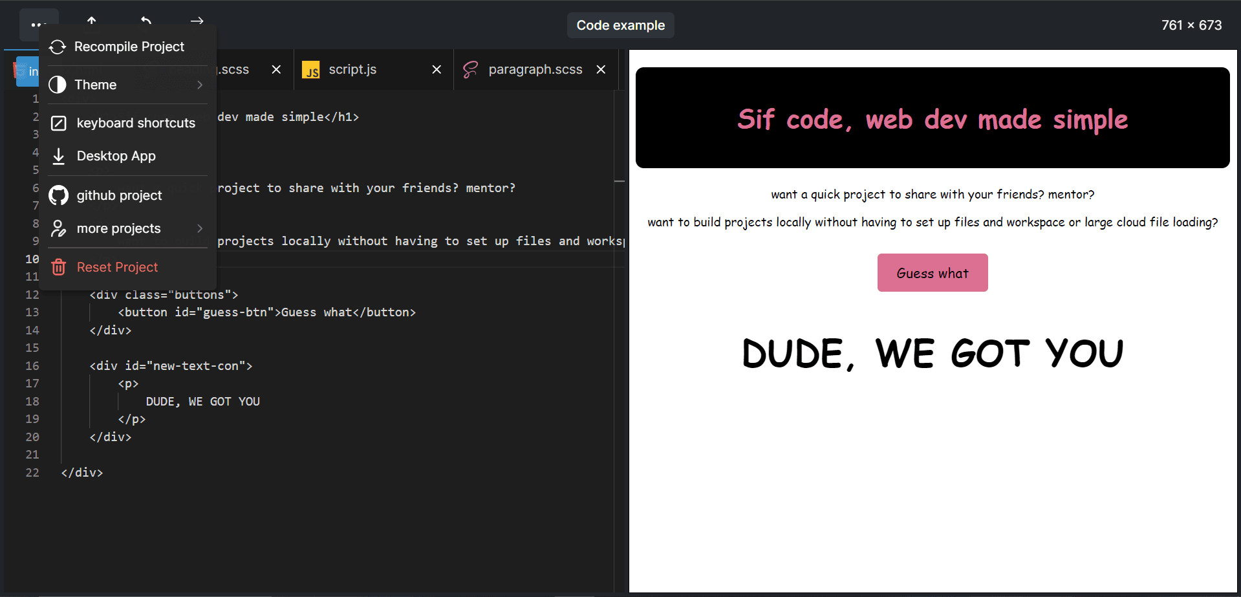Click the 761 × 673 preview size label
This screenshot has width=1241, height=597.
click(1191, 25)
